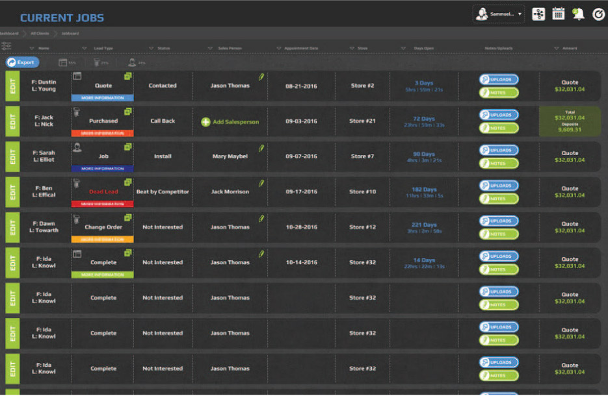The height and width of the screenshot is (396, 608).
Task: Click the Sammuel user avatar icon
Action: (482, 14)
